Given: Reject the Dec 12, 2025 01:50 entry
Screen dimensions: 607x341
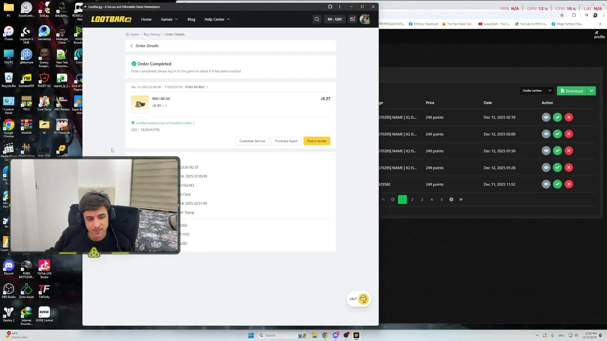Looking at the screenshot, I should click(569, 151).
